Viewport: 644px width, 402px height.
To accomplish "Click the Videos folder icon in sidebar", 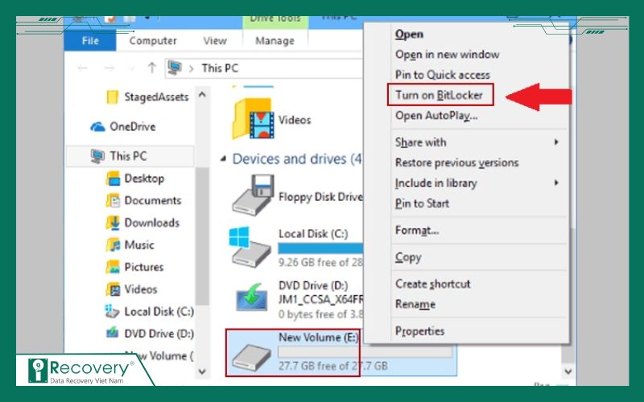I will (x=113, y=289).
